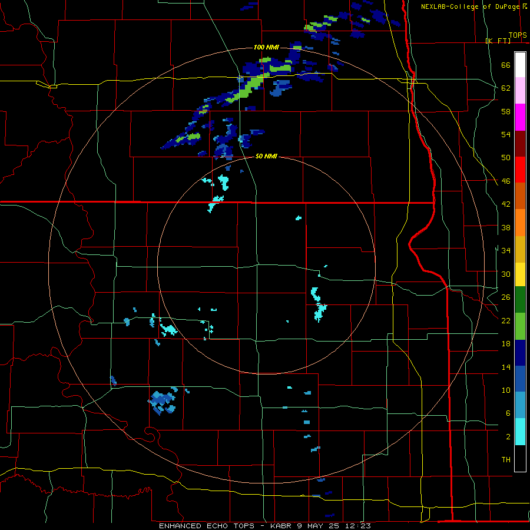Click the legend value 22
The image size is (530, 530).
(x=506, y=320)
